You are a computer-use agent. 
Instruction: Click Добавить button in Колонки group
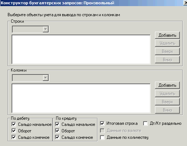click(x=167, y=85)
